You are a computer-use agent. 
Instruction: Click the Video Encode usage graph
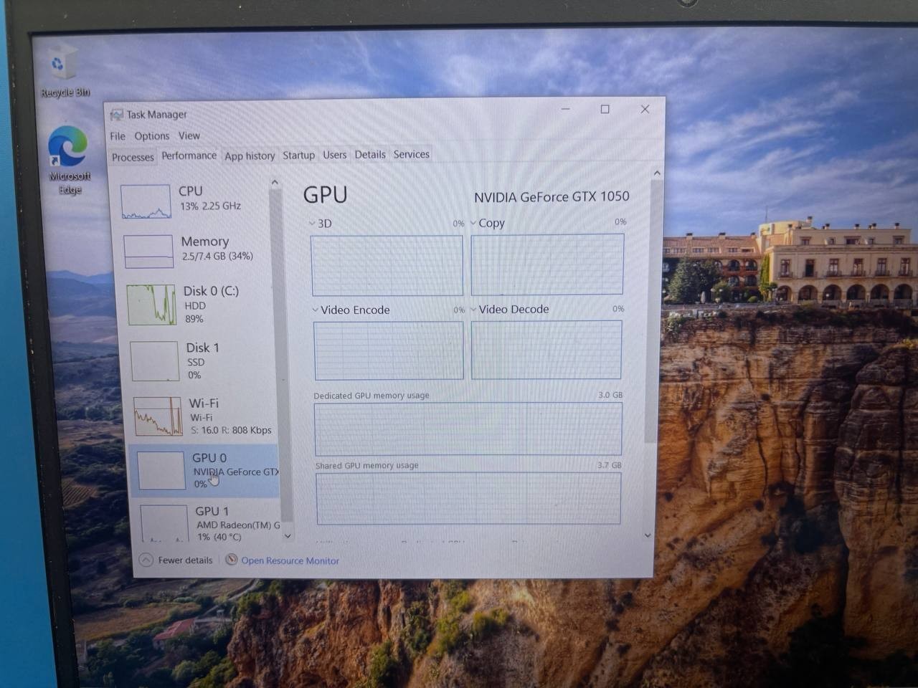(x=389, y=350)
